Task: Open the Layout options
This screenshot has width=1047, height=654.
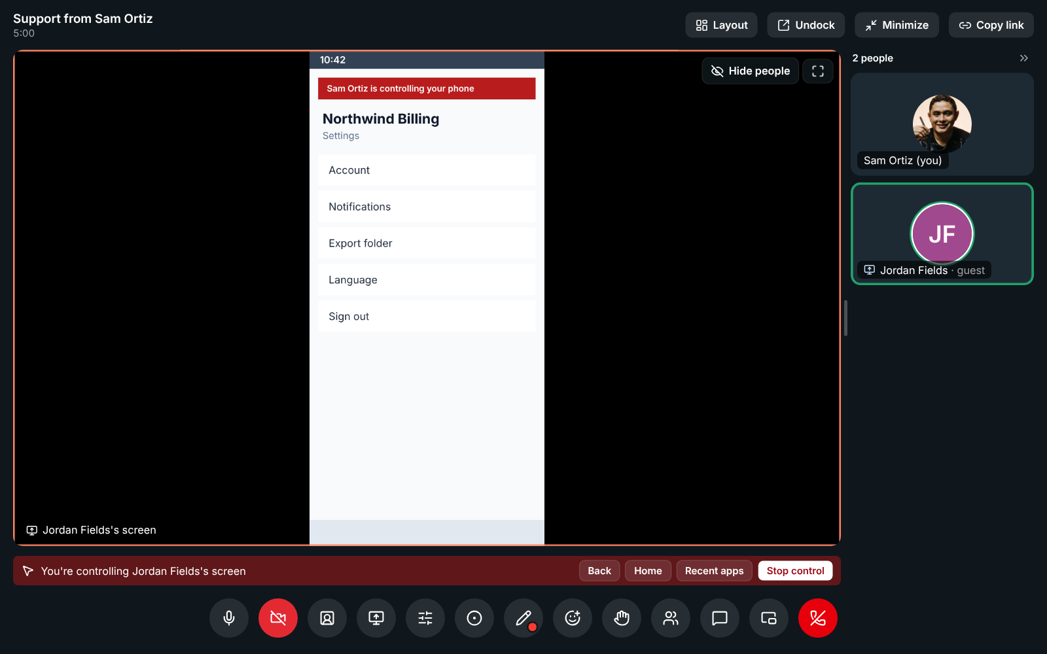Action: coord(721,25)
